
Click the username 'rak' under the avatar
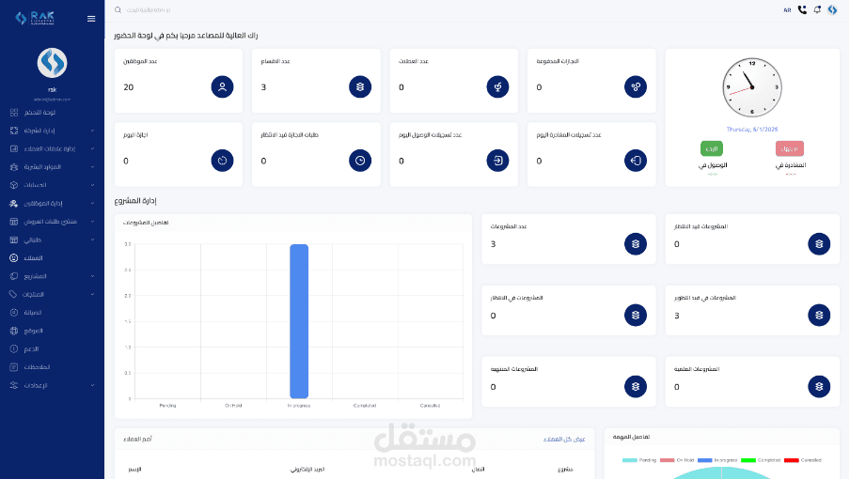point(52,90)
